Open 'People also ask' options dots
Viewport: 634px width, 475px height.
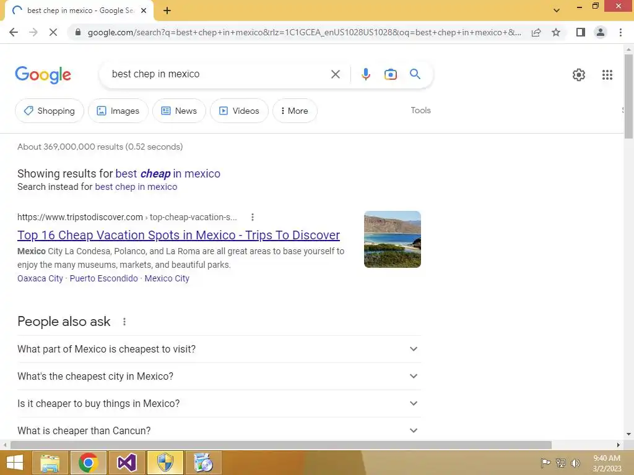tap(124, 322)
